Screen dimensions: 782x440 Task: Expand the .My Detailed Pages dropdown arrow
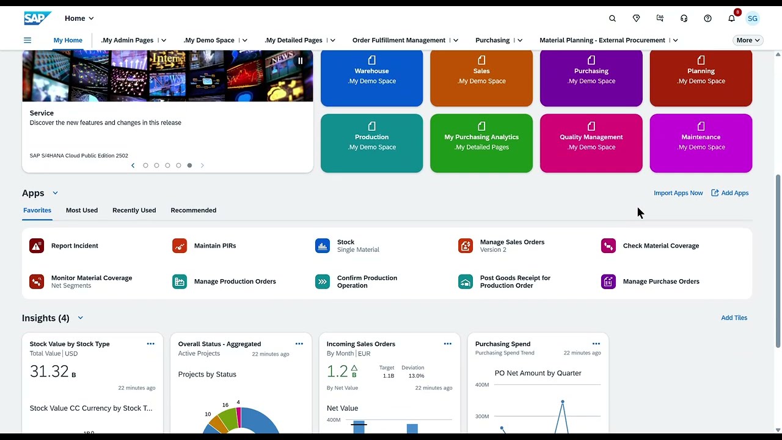[332, 40]
